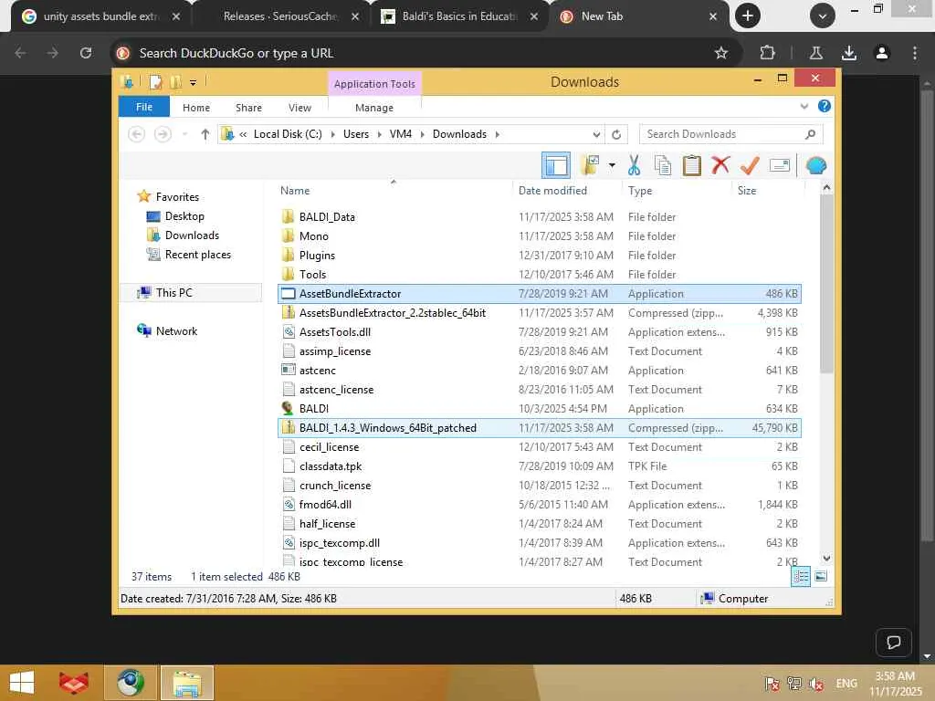The image size is (935, 701).
Task: Click the clipboard Paste icon
Action: [x=691, y=165]
